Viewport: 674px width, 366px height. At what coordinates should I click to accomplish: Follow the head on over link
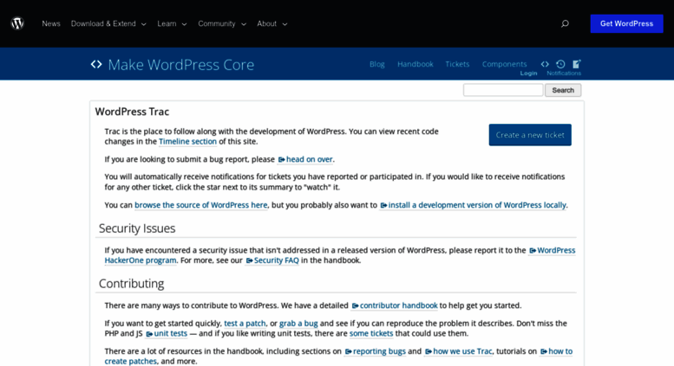305,159
